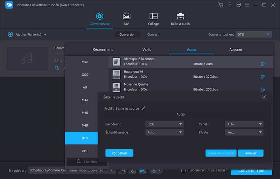Click the key registration icon

click(x=230, y=5)
